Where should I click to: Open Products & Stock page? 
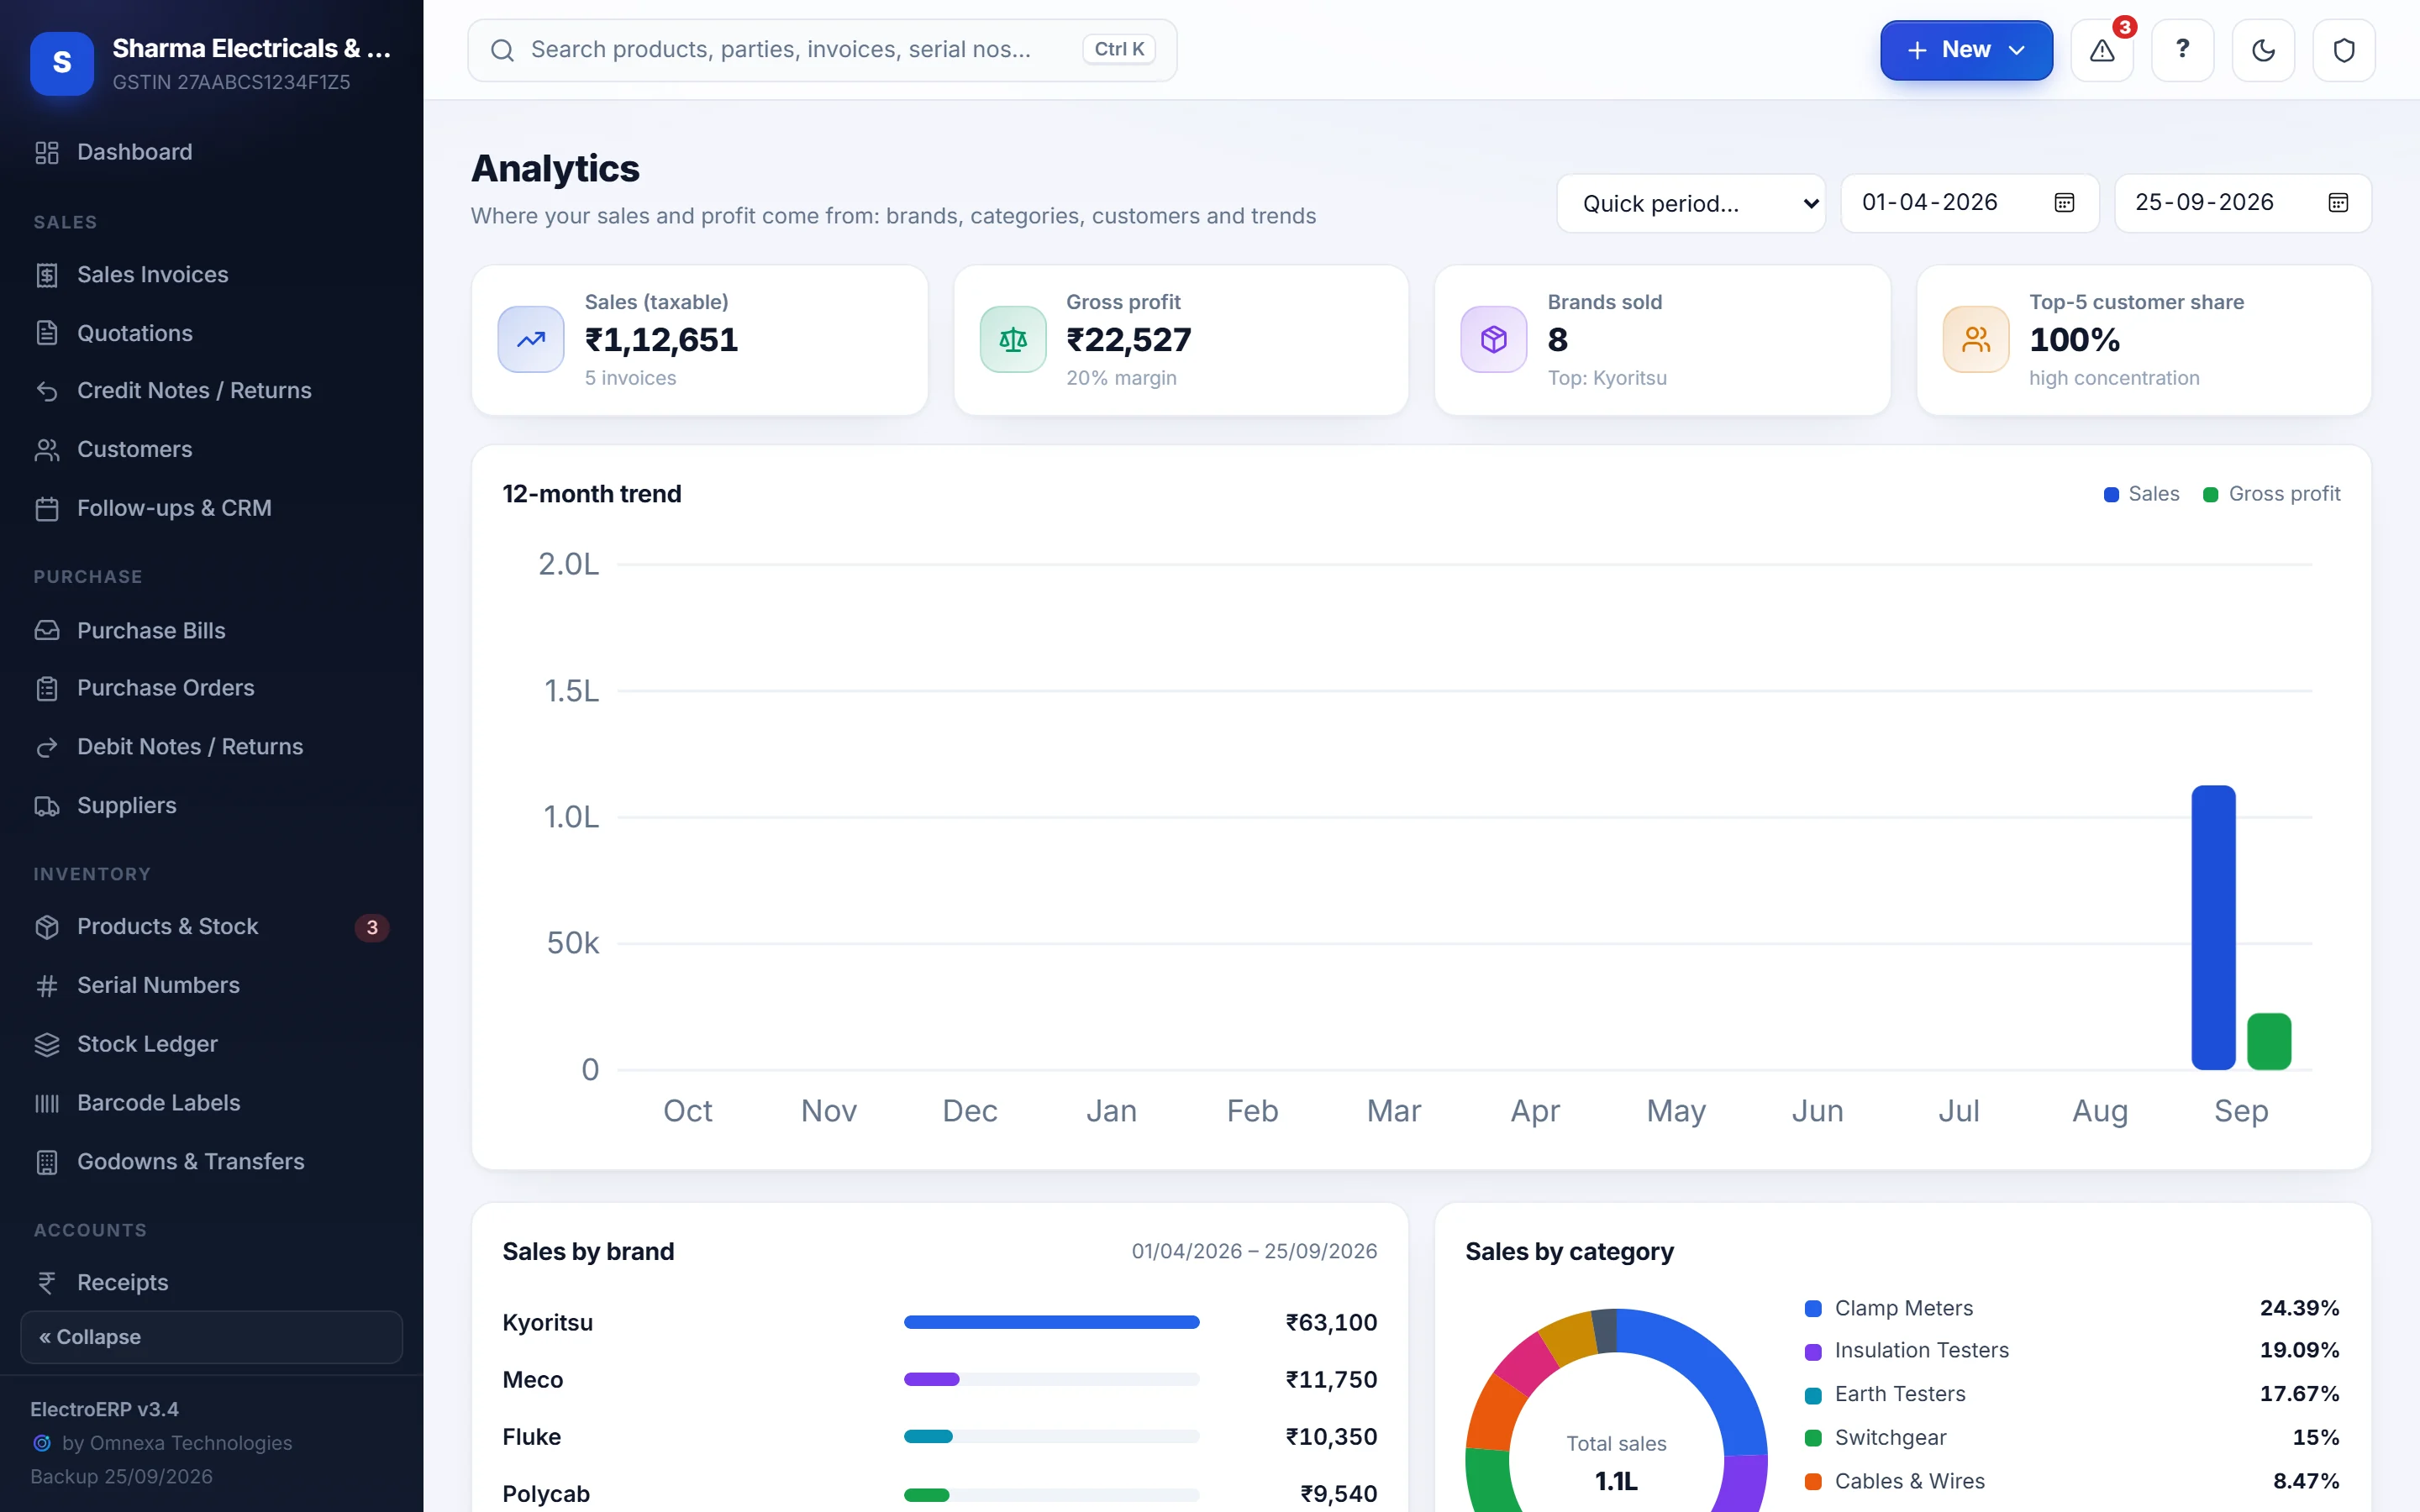coord(211,927)
